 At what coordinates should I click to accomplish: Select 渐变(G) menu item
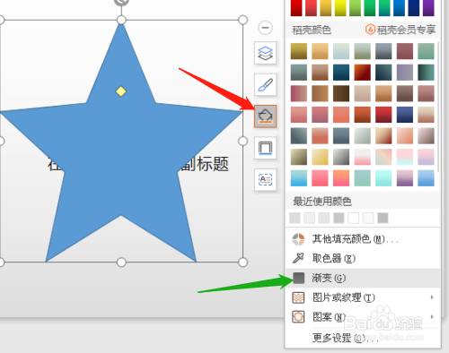click(x=363, y=278)
